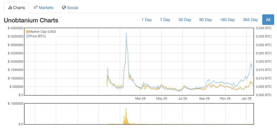Click the 0.015 BTC axis label
The image size is (277, 129).
(263, 70)
